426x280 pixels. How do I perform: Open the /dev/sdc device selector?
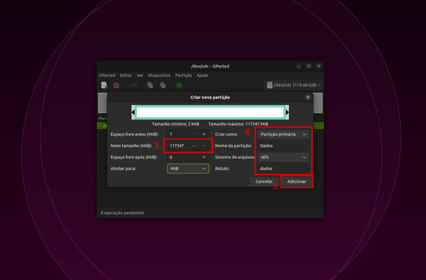tap(293, 85)
